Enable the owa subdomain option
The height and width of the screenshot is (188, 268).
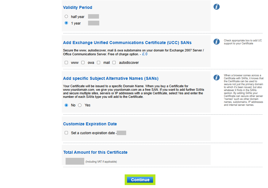click(83, 62)
